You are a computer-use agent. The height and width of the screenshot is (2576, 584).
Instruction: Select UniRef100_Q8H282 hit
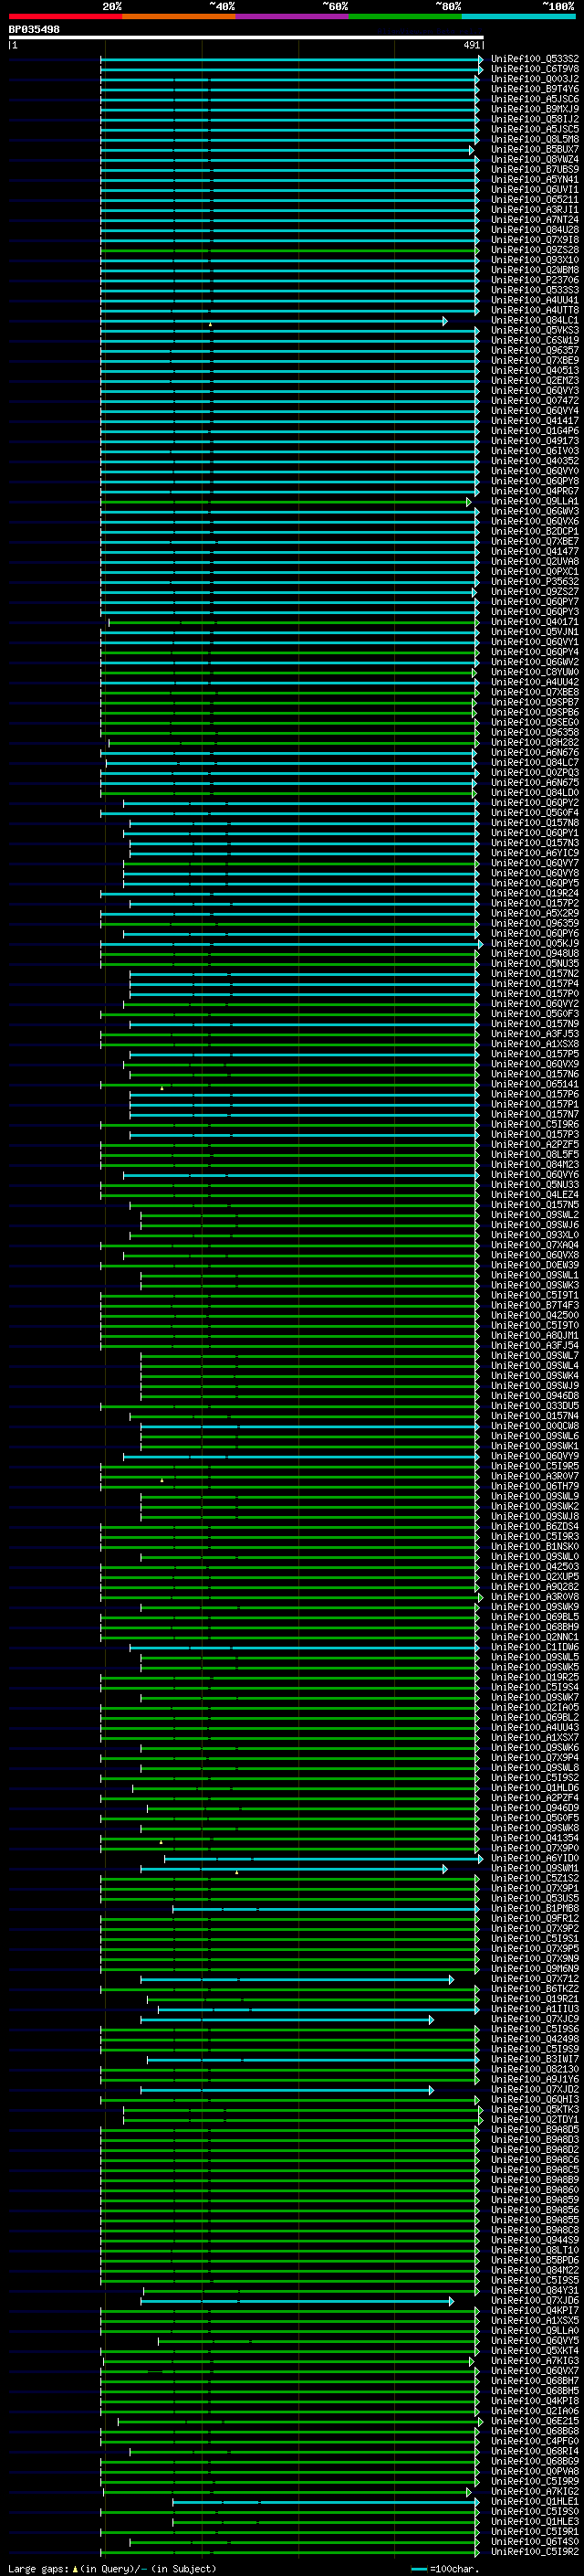535,742
